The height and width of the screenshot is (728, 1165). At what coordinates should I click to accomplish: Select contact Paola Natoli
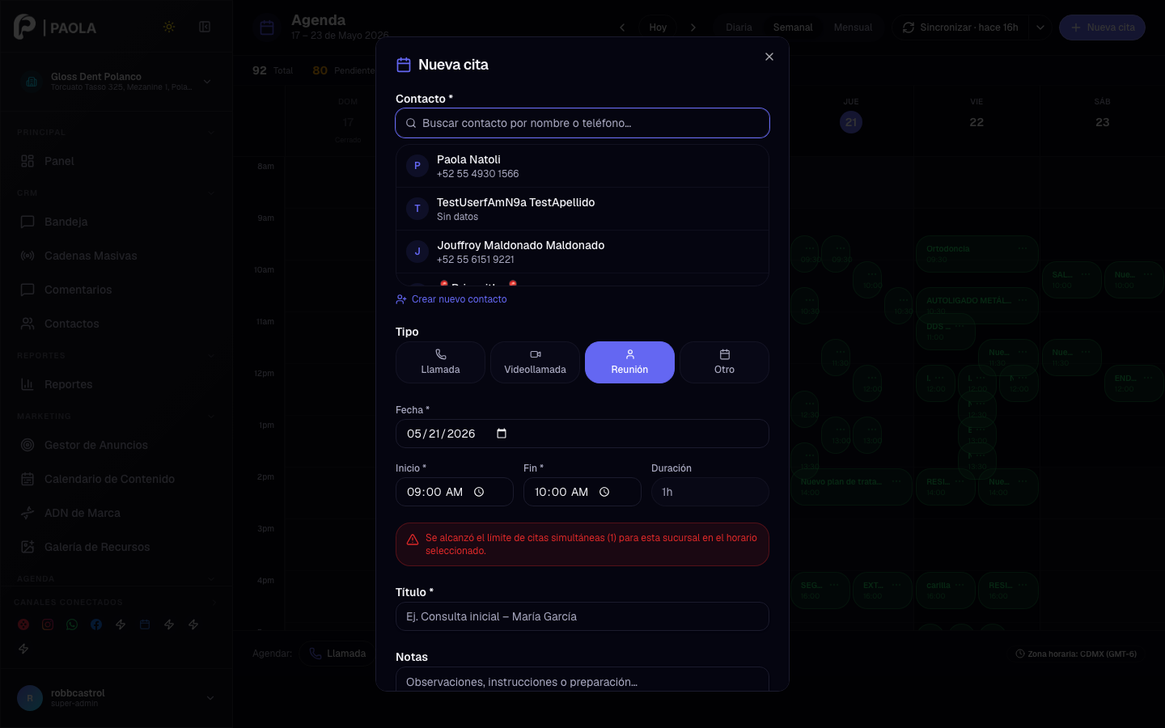pyautogui.click(x=582, y=166)
